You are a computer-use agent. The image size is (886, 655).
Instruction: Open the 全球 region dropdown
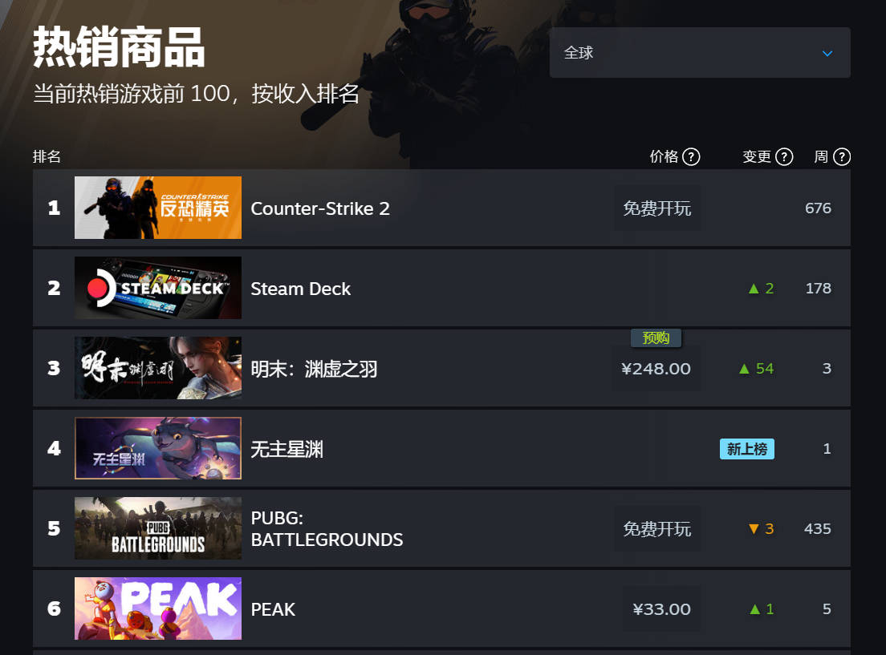tap(700, 53)
